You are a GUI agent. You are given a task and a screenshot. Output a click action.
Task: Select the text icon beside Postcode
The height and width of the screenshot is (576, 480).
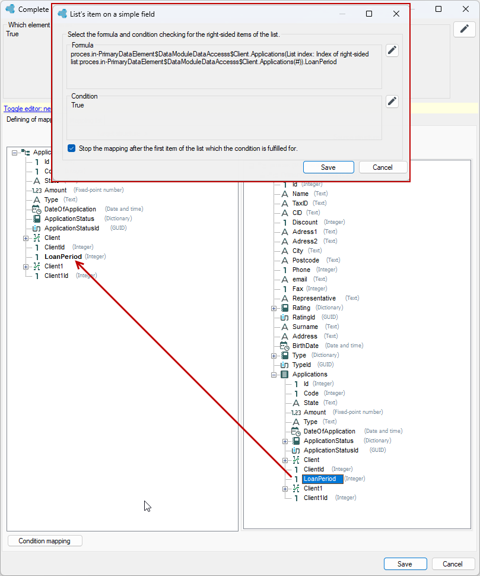pyautogui.click(x=285, y=260)
